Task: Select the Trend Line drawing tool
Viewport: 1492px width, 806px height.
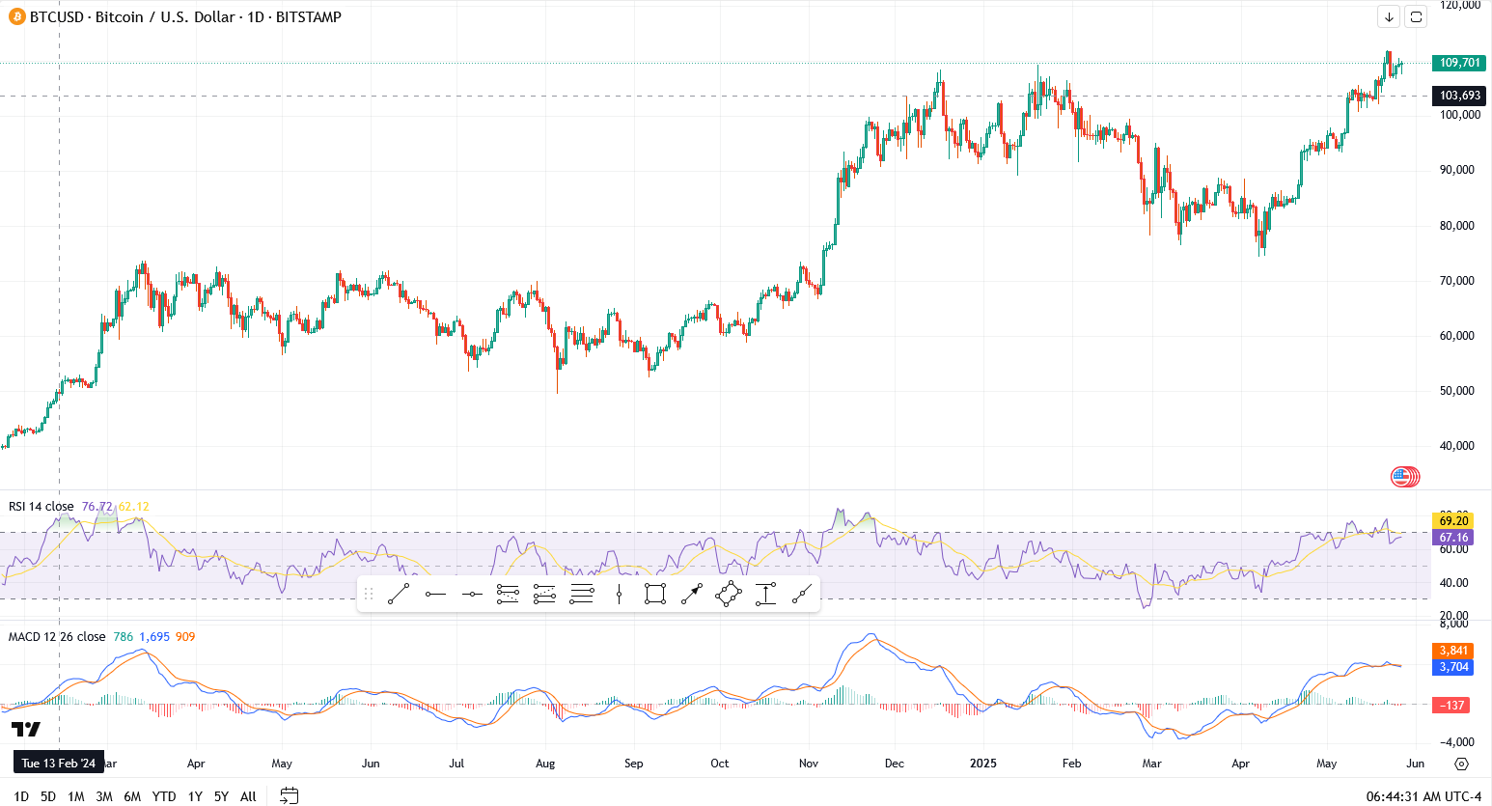Action: click(399, 594)
